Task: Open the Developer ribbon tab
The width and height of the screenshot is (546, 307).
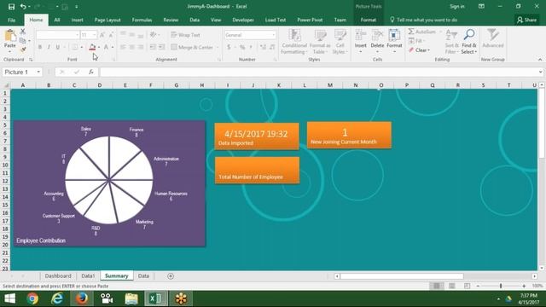Action: pos(243,20)
